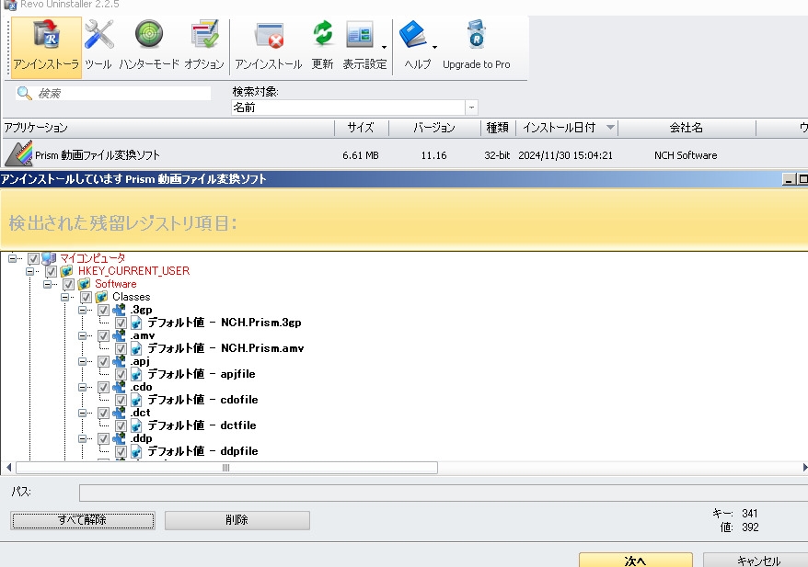Image resolution: width=808 pixels, height=567 pixels.
Task: Sort by サイズ column header
Action: click(362, 128)
